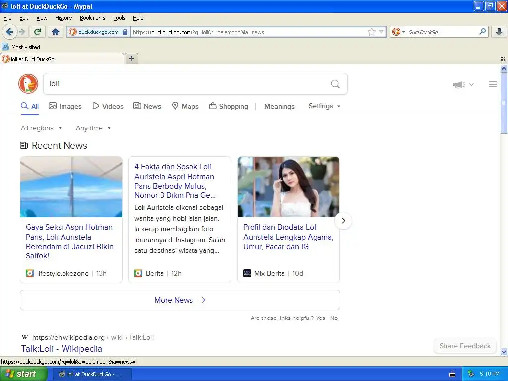This screenshot has width=508, height=381.
Task: Open the Home page icon
Action: coord(56,32)
